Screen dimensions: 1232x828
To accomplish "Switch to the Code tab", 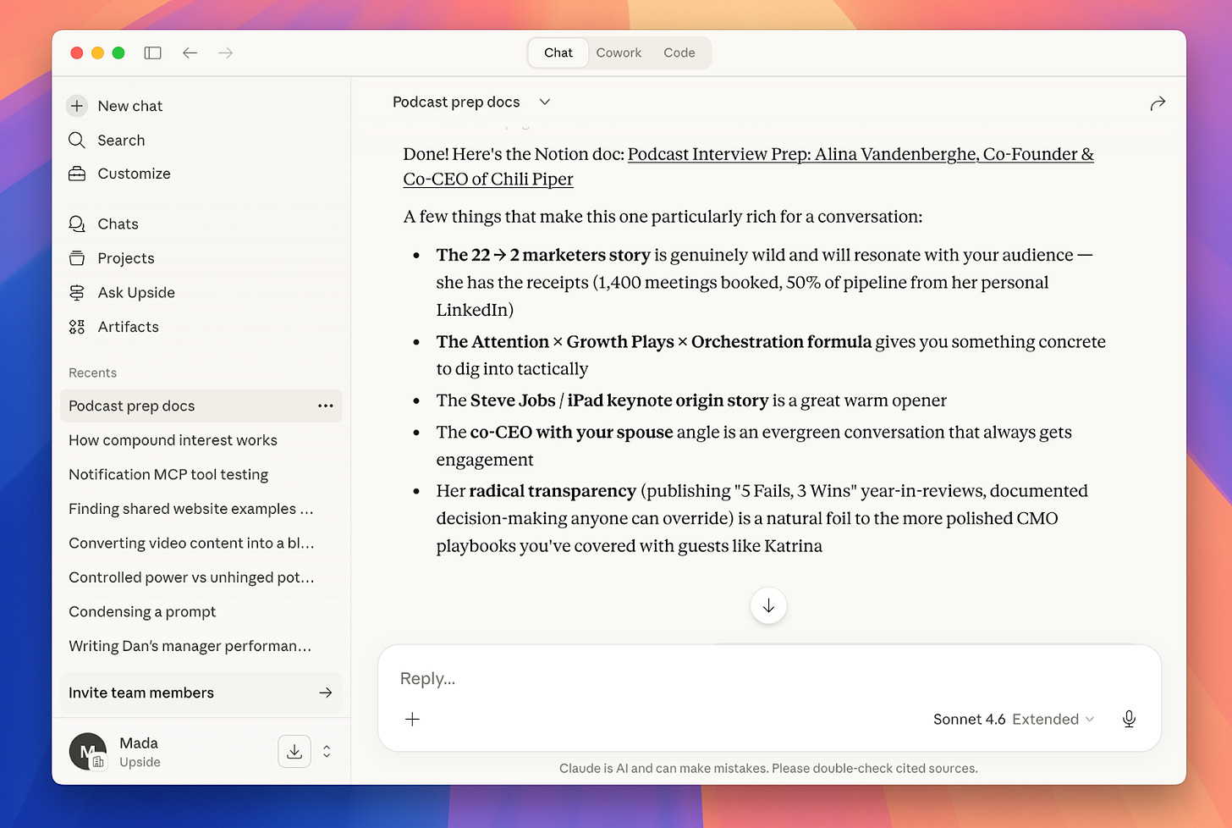I will [679, 52].
